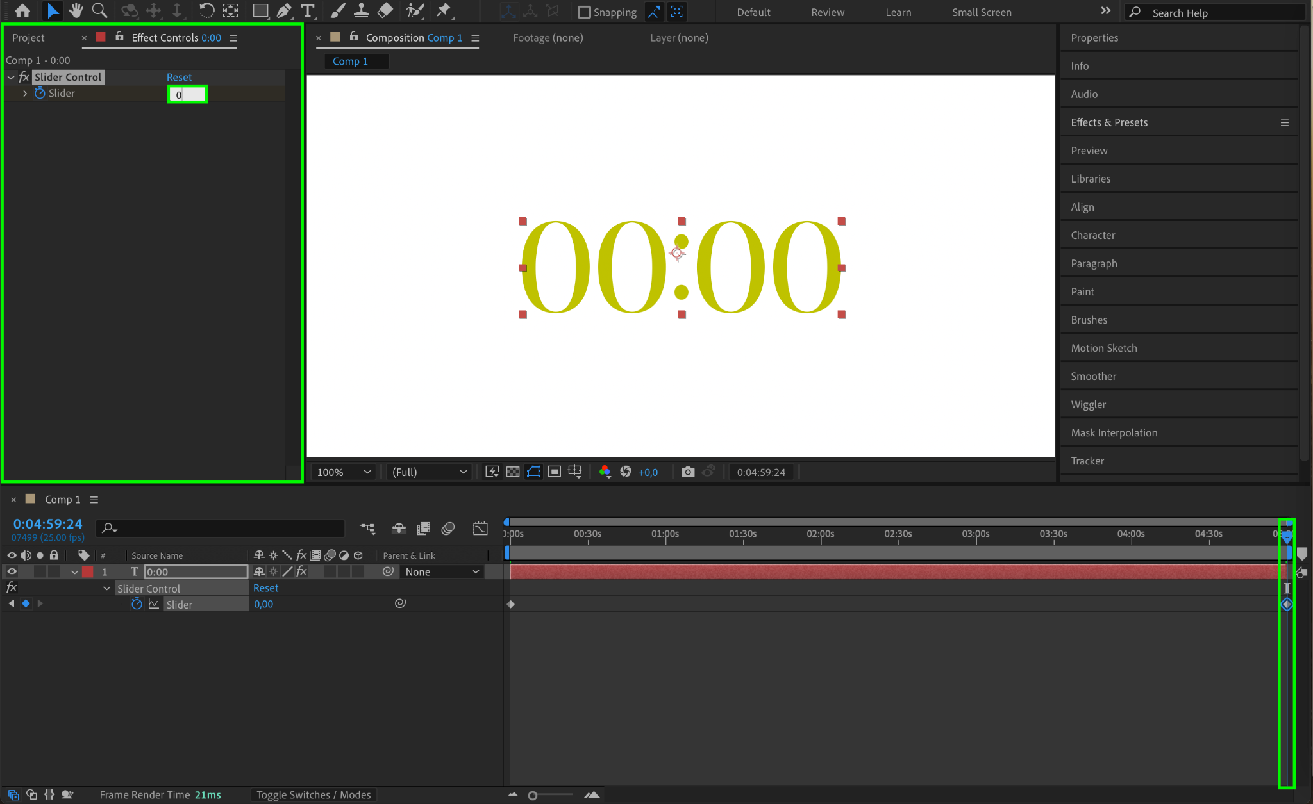1313x804 pixels.
Task: Toggle Slider graph editor set icon
Action: [x=154, y=603]
